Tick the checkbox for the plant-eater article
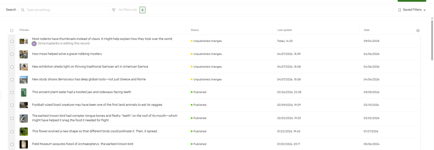 coord(12,92)
